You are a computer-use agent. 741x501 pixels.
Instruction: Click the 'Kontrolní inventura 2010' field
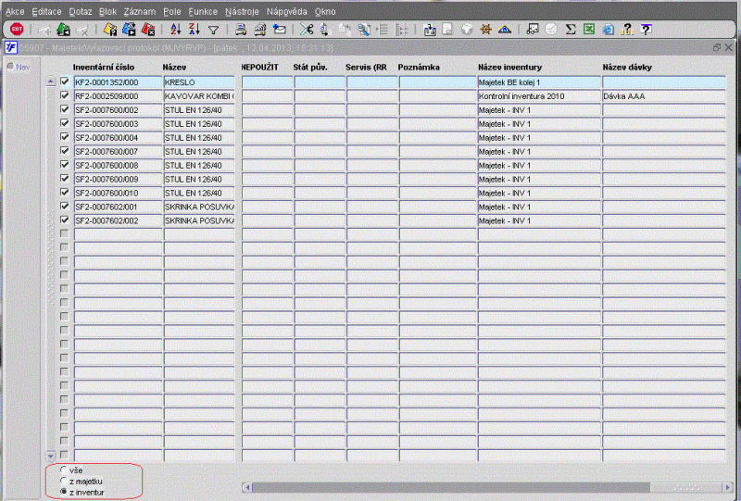tap(539, 96)
